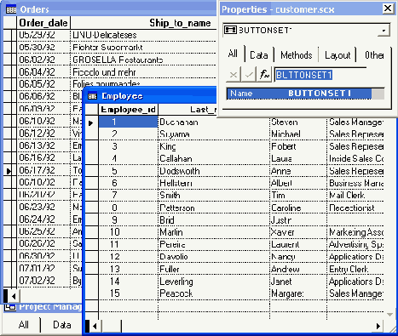Click the accept checkmark button in Properties
Image resolution: width=398 pixels, height=336 pixels.
(249, 75)
